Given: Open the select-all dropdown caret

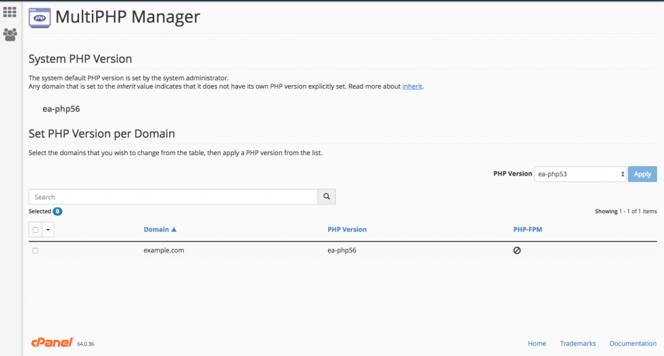Looking at the screenshot, I should click(x=48, y=230).
